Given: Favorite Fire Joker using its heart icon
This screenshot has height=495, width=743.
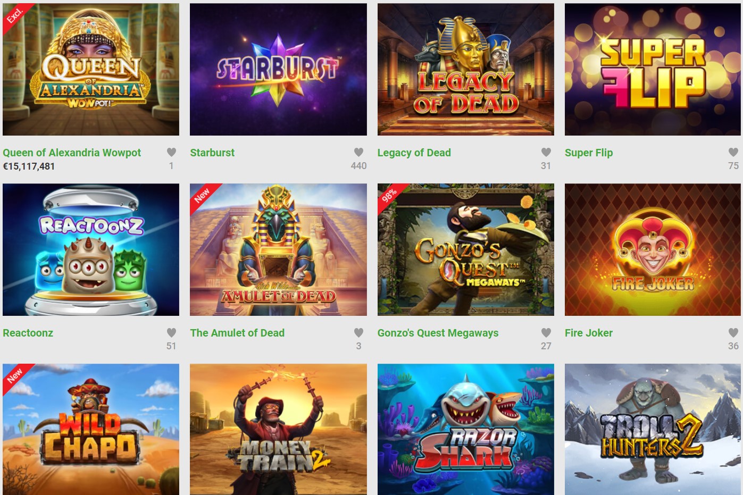Looking at the screenshot, I should click(x=733, y=332).
